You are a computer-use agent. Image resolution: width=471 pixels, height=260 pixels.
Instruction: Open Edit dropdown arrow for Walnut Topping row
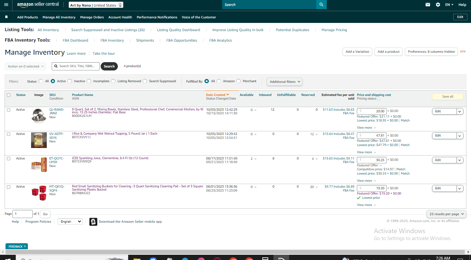460,136
